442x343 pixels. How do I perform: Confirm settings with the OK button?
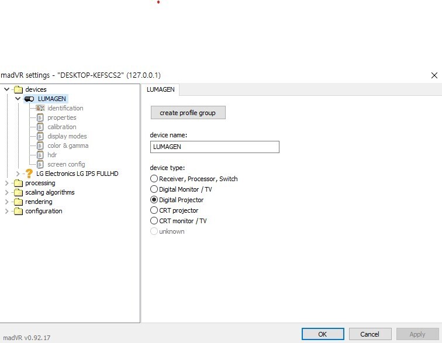click(323, 334)
